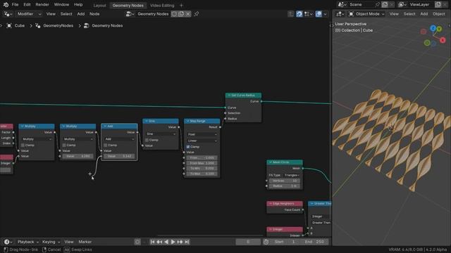Click the red X axis gizmo ball
Viewport: 451px width, 253px height.
point(443,40)
